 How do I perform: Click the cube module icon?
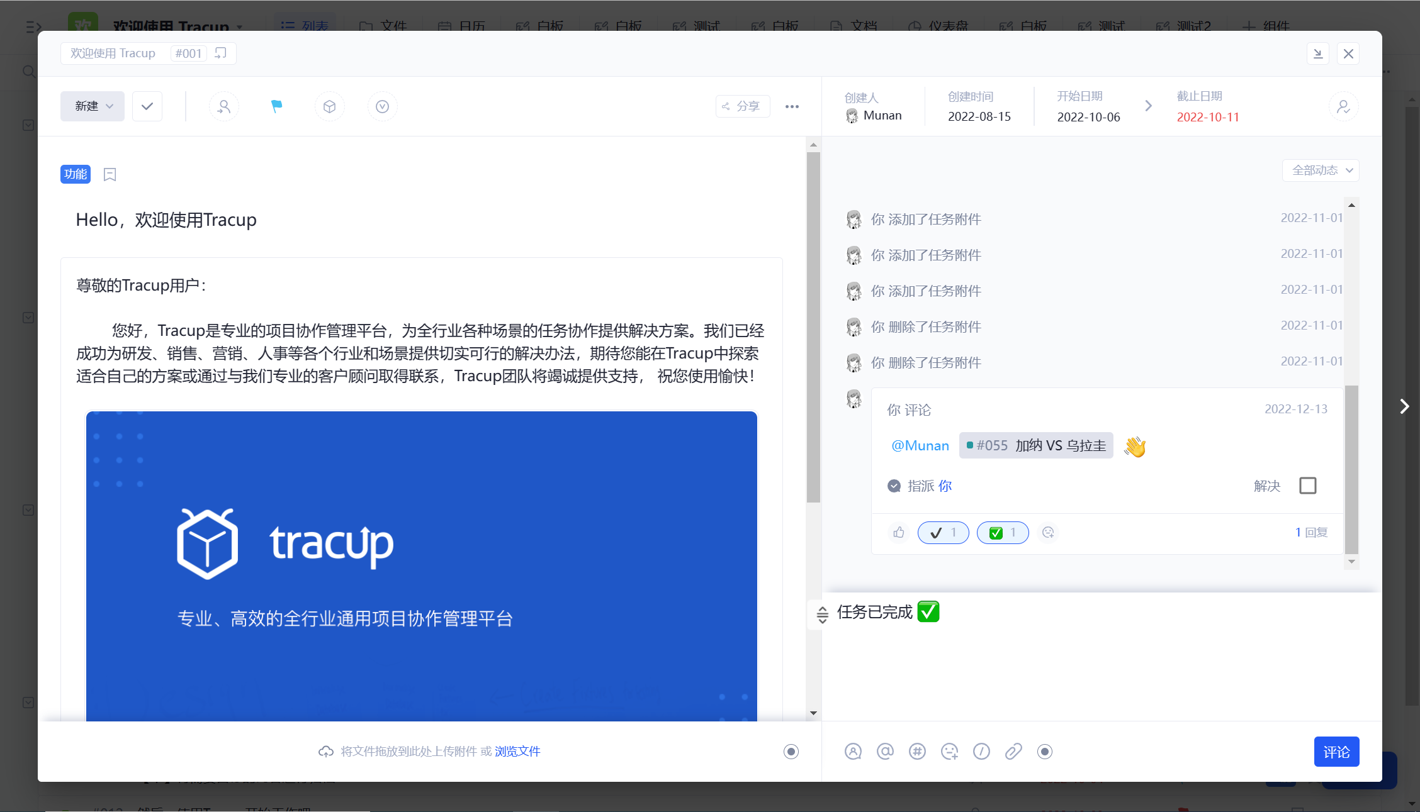[x=329, y=106]
